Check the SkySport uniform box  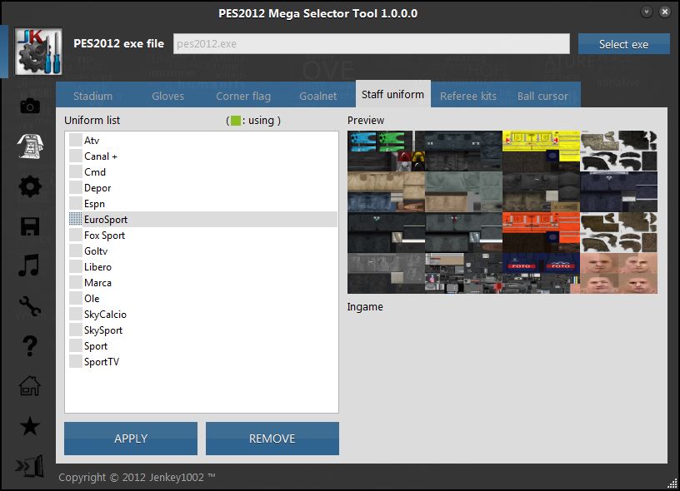(76, 330)
